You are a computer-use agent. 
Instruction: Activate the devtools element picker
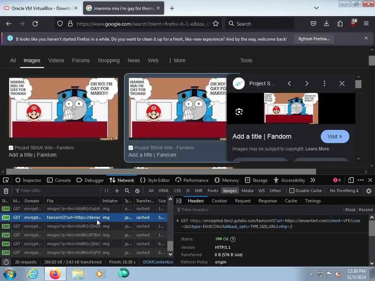[6, 180]
